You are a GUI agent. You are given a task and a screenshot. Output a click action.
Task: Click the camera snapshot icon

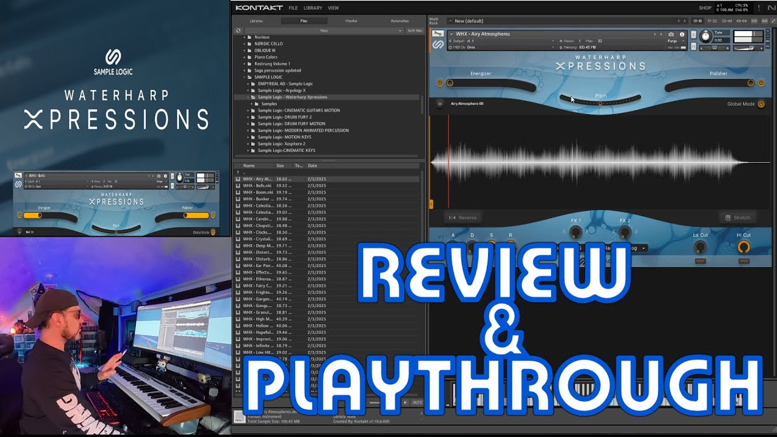tap(671, 35)
